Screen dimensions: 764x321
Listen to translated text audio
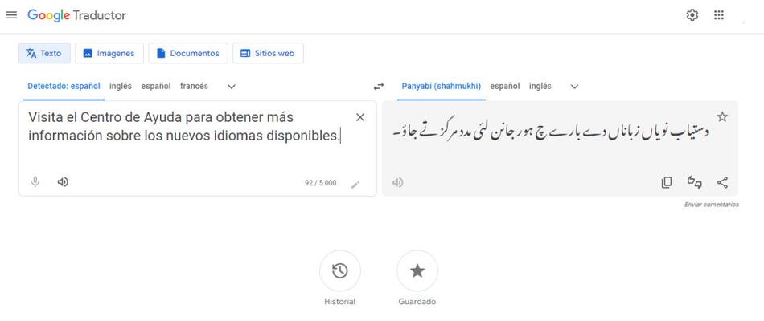397,182
